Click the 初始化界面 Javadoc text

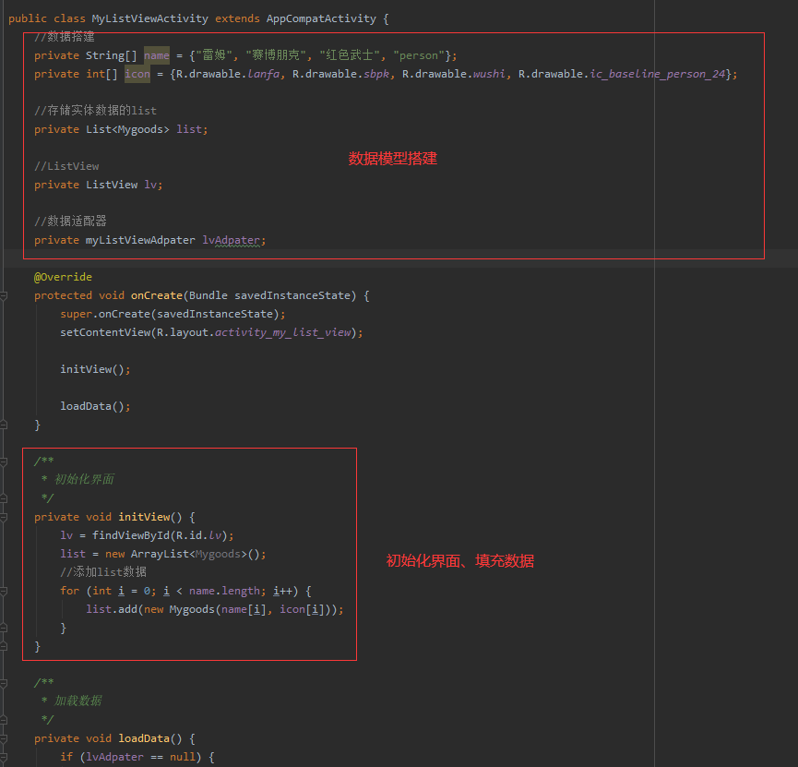tap(84, 480)
